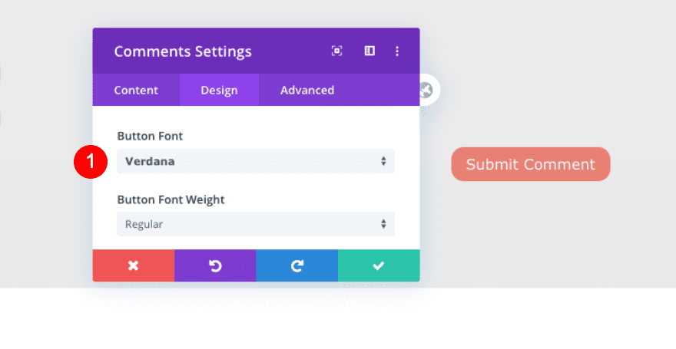Open the Button Font Weight dropdown showing Regular
Viewport: 676px width, 349px height.
click(x=246, y=224)
